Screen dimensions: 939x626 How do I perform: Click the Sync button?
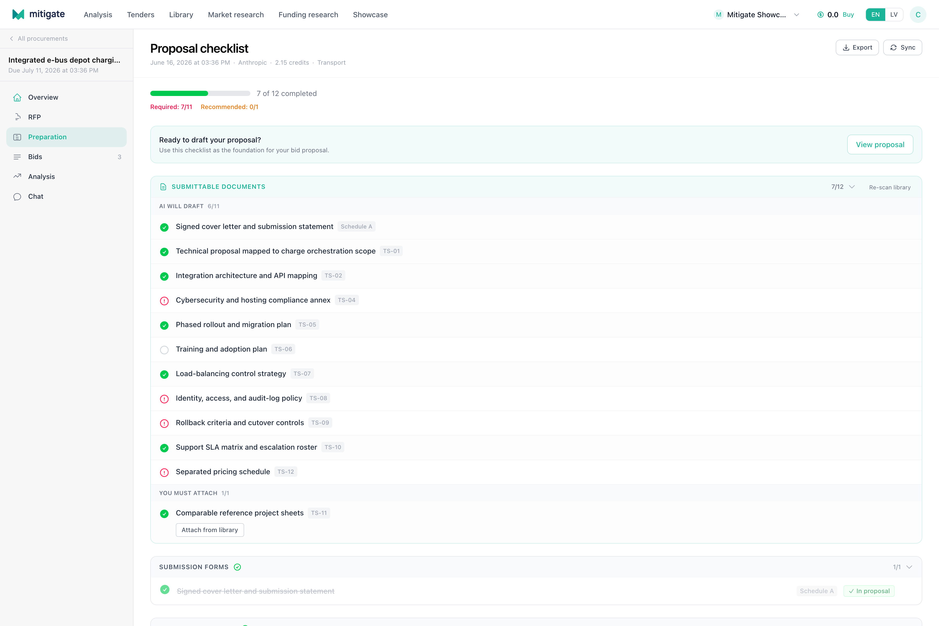[902, 47]
